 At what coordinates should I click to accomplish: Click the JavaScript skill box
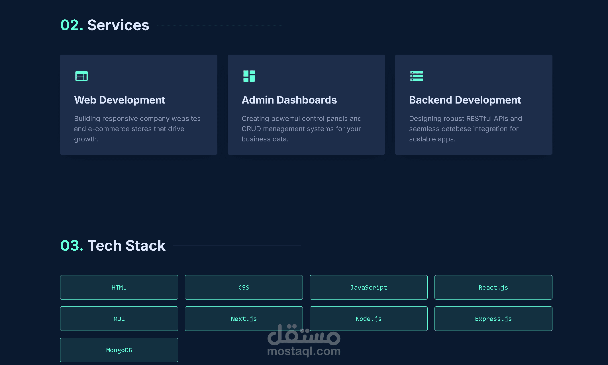click(x=368, y=287)
